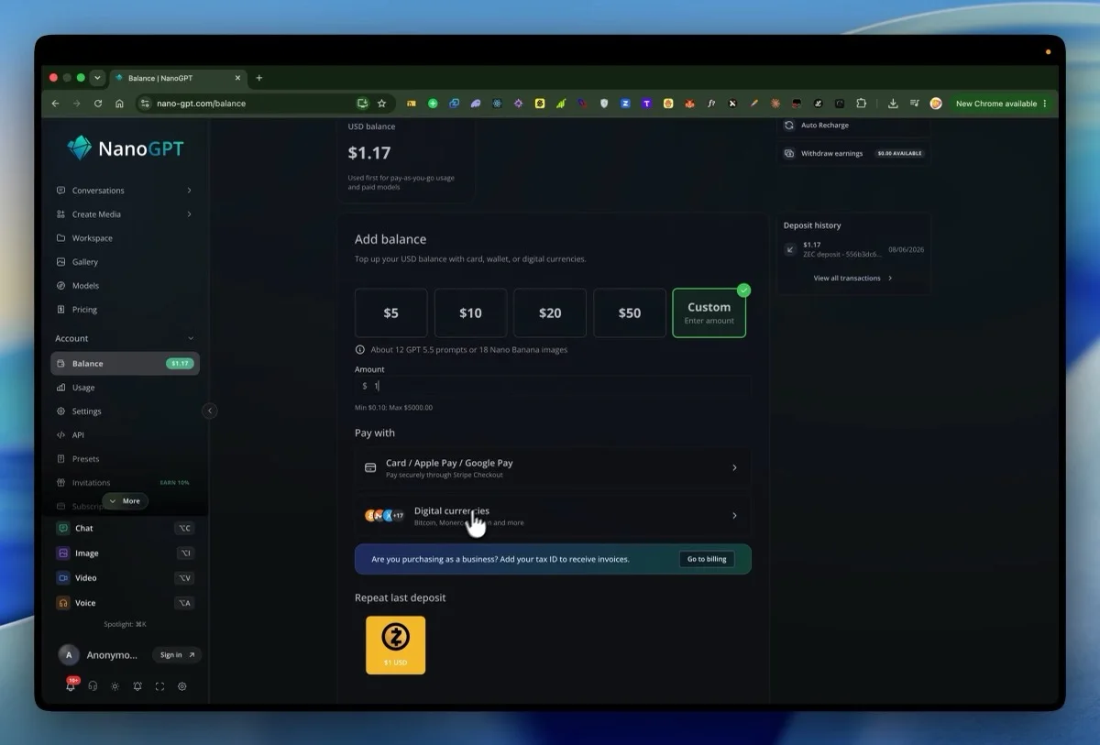Expand the More sidebar button
The width and height of the screenshot is (1100, 745).
(x=126, y=501)
